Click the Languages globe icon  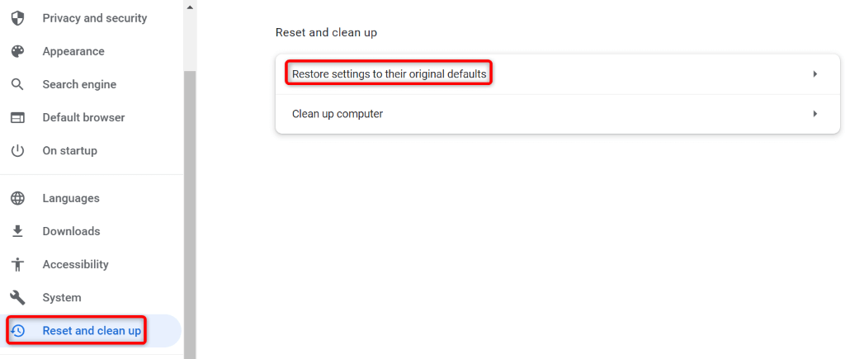point(17,198)
